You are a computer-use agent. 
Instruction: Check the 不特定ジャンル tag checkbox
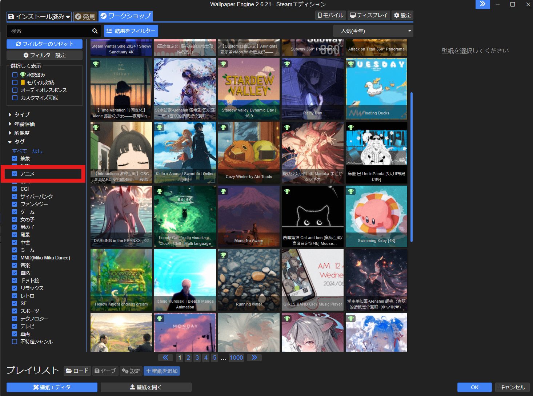point(15,342)
